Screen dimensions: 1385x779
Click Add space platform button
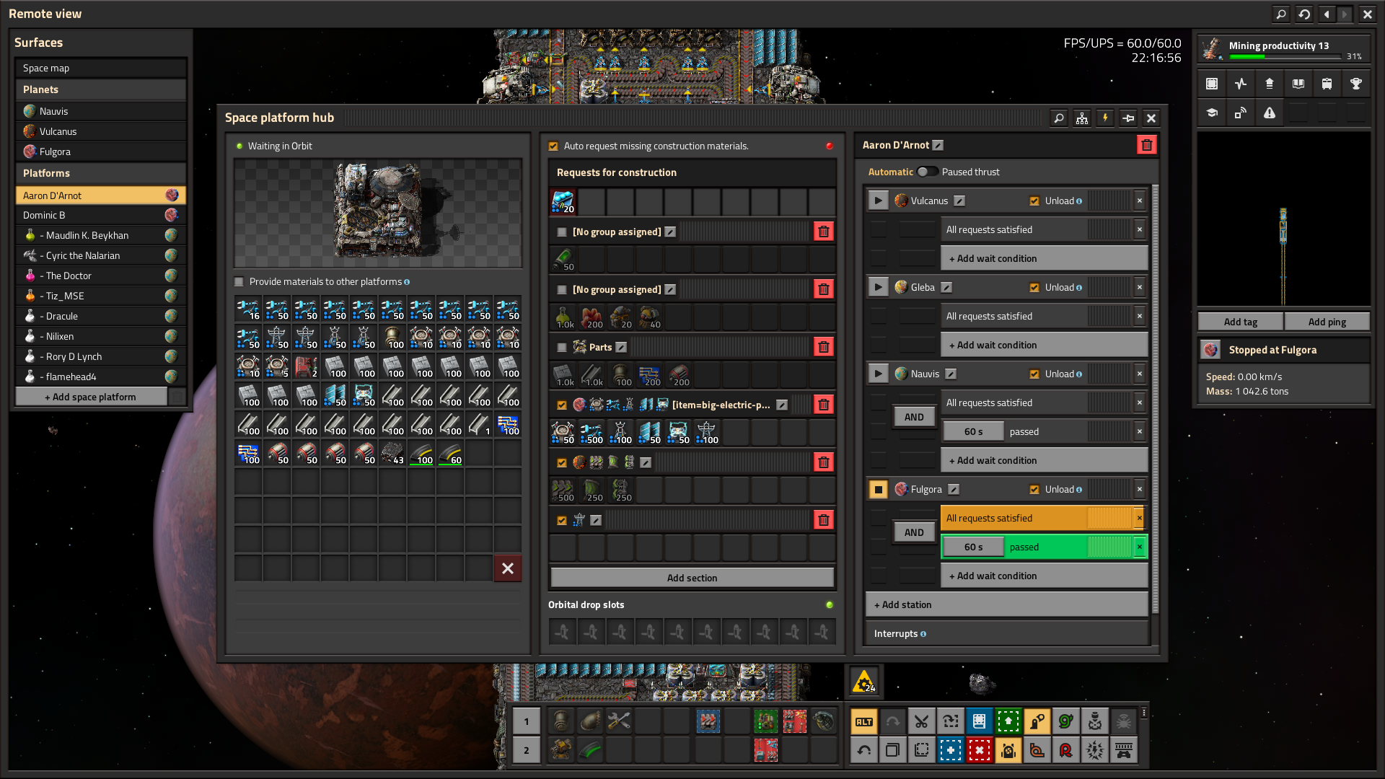[x=91, y=397]
